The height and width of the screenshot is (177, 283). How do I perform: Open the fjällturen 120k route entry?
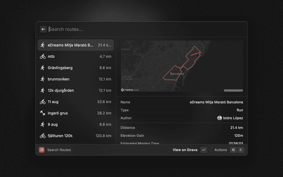pos(75,136)
